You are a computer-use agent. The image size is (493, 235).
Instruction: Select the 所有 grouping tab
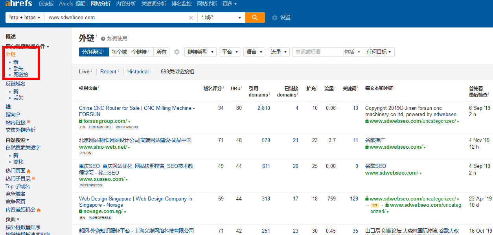(161, 52)
